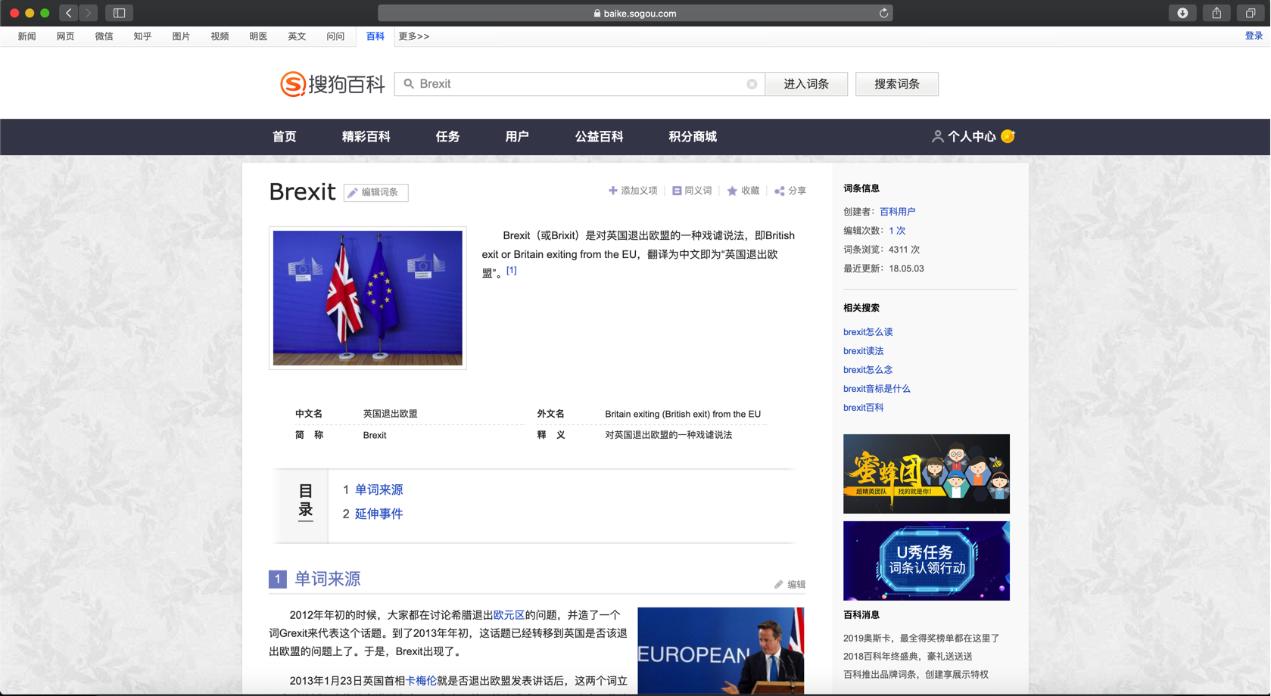Clear search field with X icon
The width and height of the screenshot is (1271, 696).
pyautogui.click(x=752, y=84)
